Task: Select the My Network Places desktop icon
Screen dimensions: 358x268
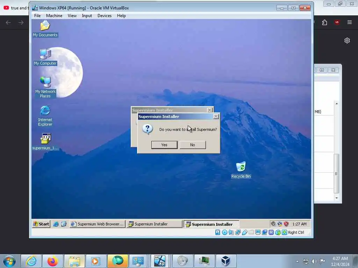Action: tap(45, 87)
